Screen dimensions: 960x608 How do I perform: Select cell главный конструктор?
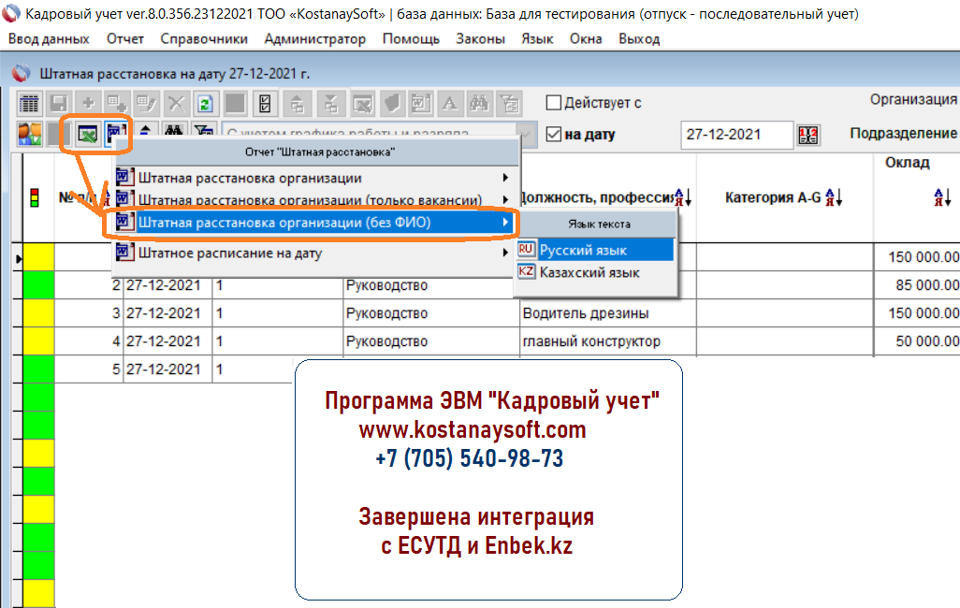click(607, 341)
